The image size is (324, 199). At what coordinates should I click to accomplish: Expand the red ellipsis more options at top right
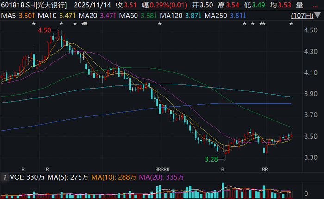(x=315, y=6)
